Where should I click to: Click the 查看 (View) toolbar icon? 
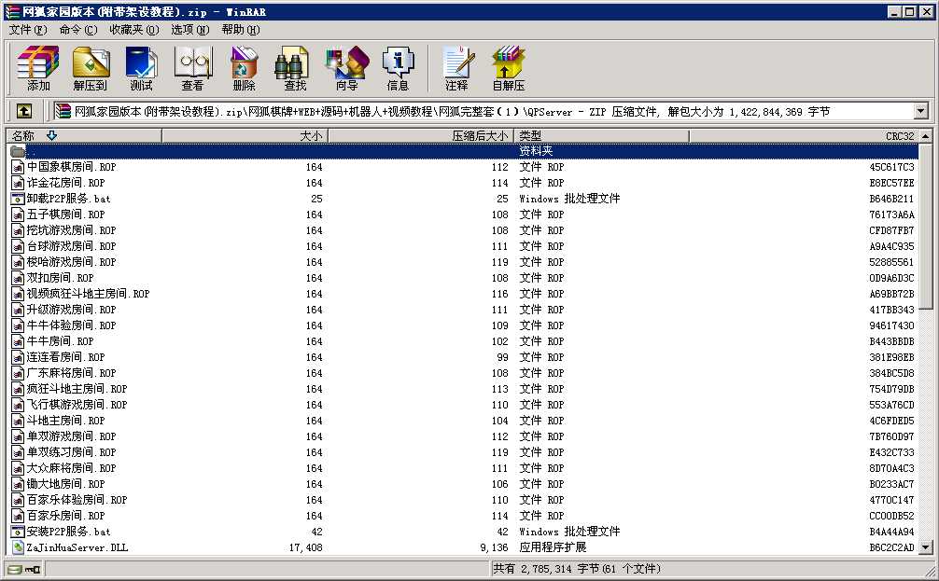click(192, 69)
